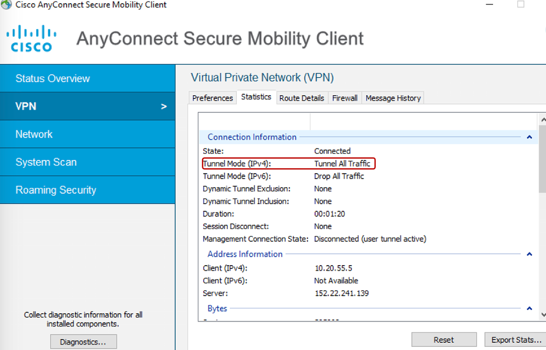Click the 'Tunnel Mode (IPv4):' label

click(237, 163)
